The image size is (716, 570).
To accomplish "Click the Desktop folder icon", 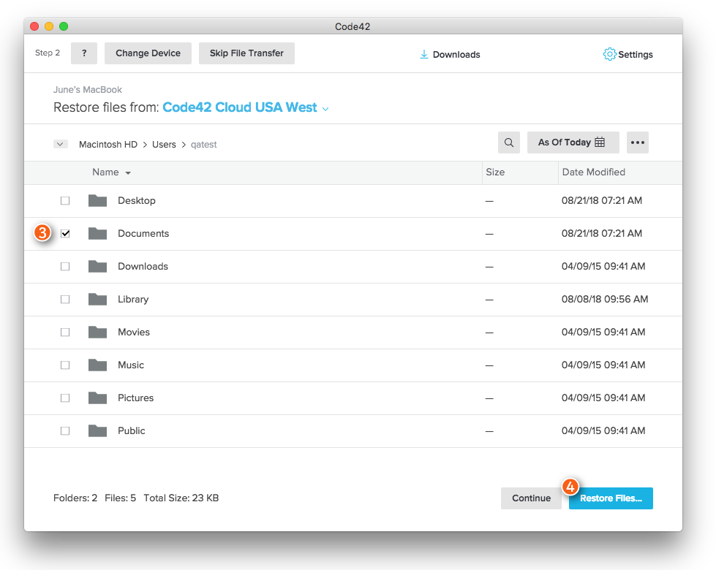I will (97, 200).
